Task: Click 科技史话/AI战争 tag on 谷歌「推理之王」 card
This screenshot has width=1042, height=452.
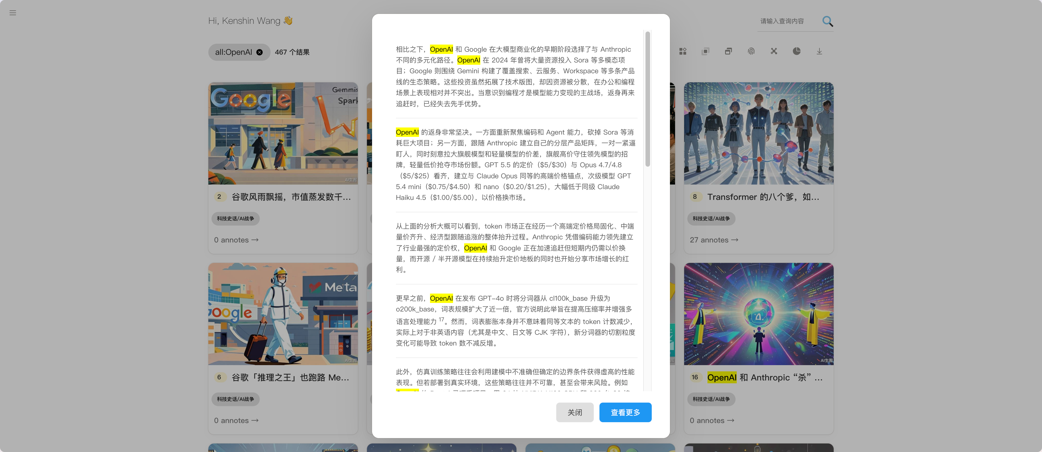Action: pyautogui.click(x=235, y=399)
